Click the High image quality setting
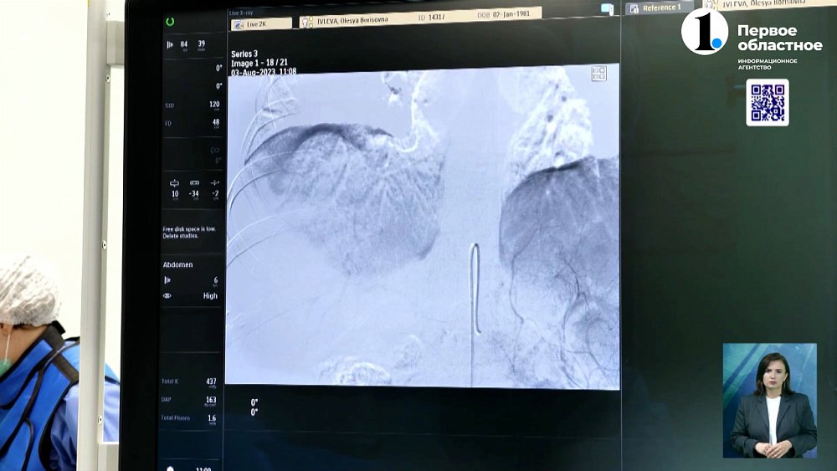 coord(210,295)
